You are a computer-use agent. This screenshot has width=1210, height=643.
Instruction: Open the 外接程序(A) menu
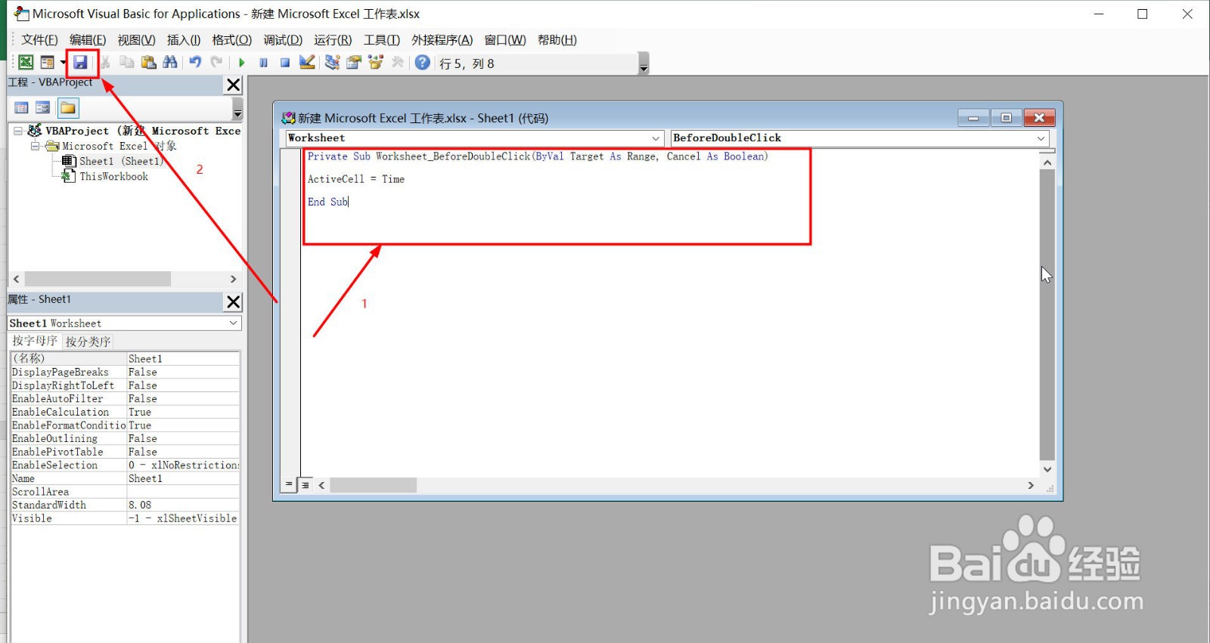(x=442, y=40)
